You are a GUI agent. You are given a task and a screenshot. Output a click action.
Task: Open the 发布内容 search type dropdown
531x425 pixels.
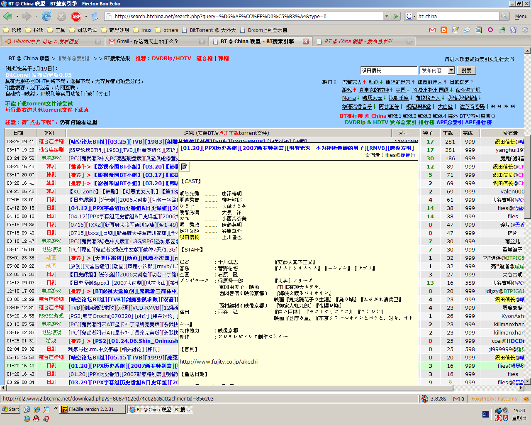coord(437,70)
